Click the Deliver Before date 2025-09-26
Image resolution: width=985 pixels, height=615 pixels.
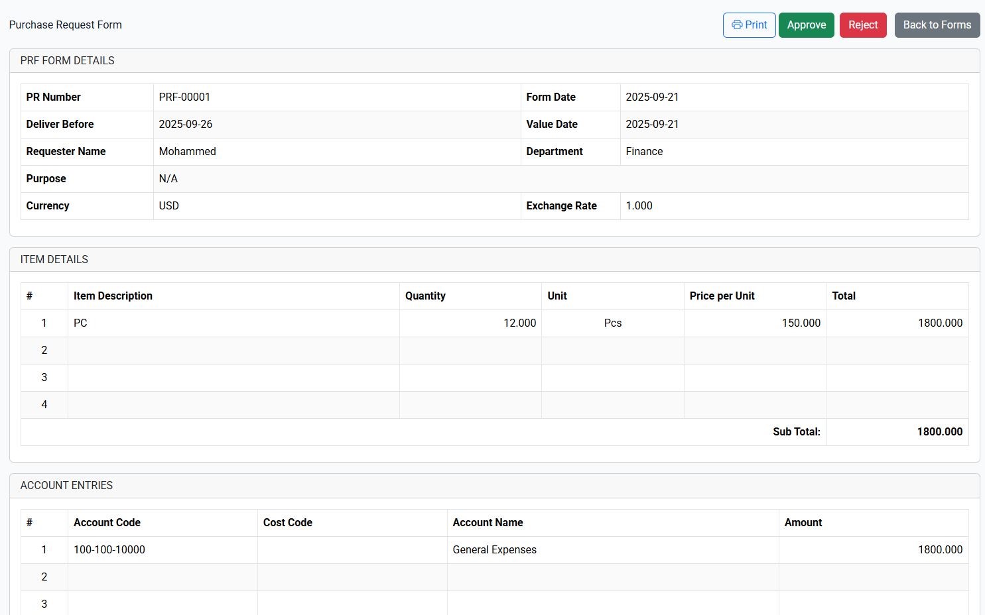coord(186,124)
